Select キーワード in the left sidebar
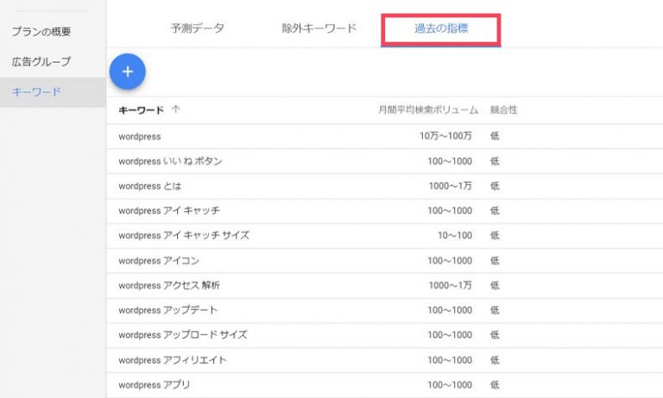 click(36, 91)
